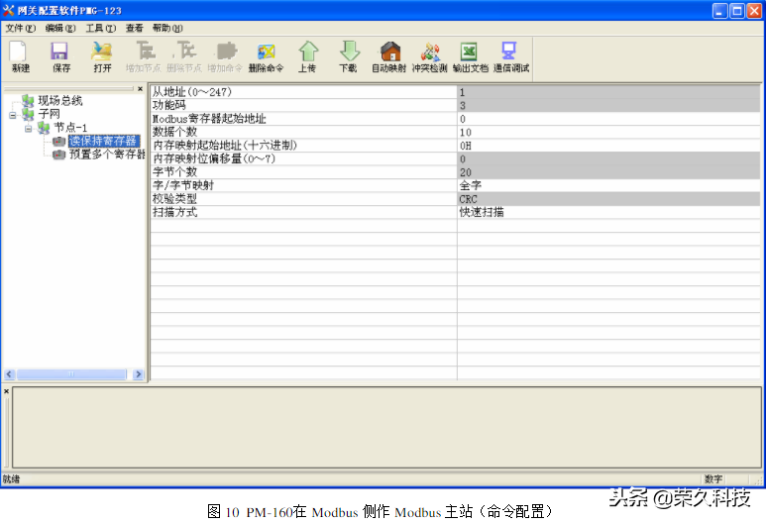
Task: Click 输出文档 (Export Document) icon
Action: [470, 56]
